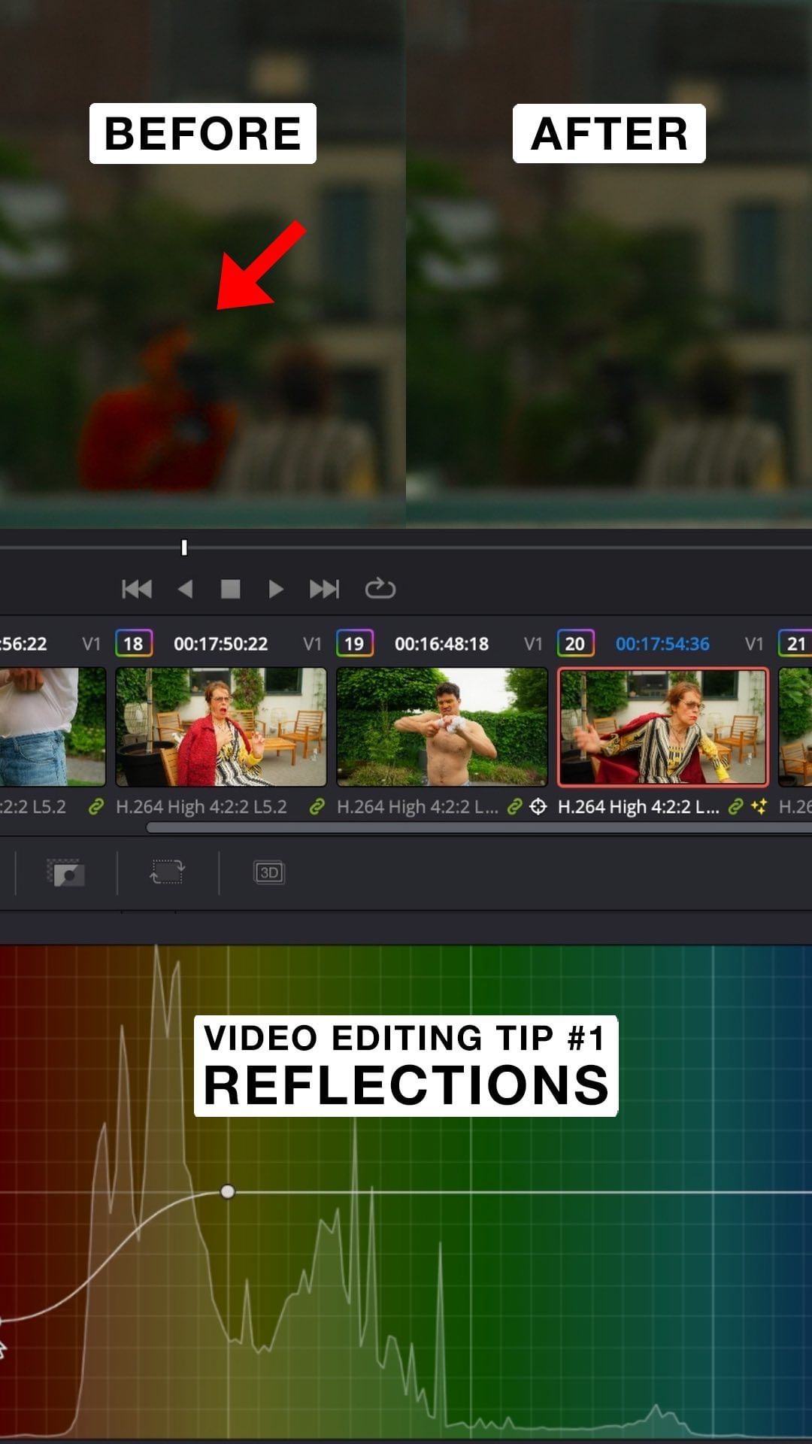Open the Key palette icon
The width and height of the screenshot is (812, 1444).
tap(66, 872)
